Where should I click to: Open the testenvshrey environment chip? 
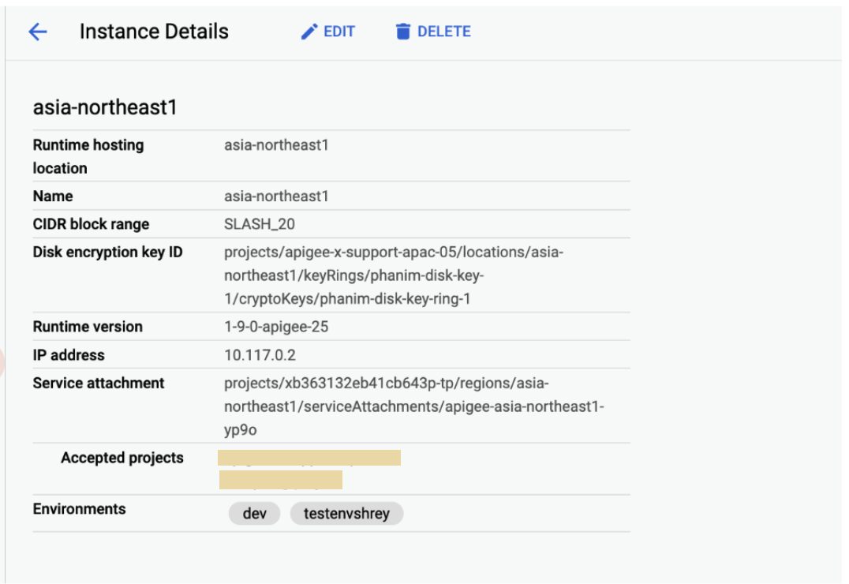(346, 514)
